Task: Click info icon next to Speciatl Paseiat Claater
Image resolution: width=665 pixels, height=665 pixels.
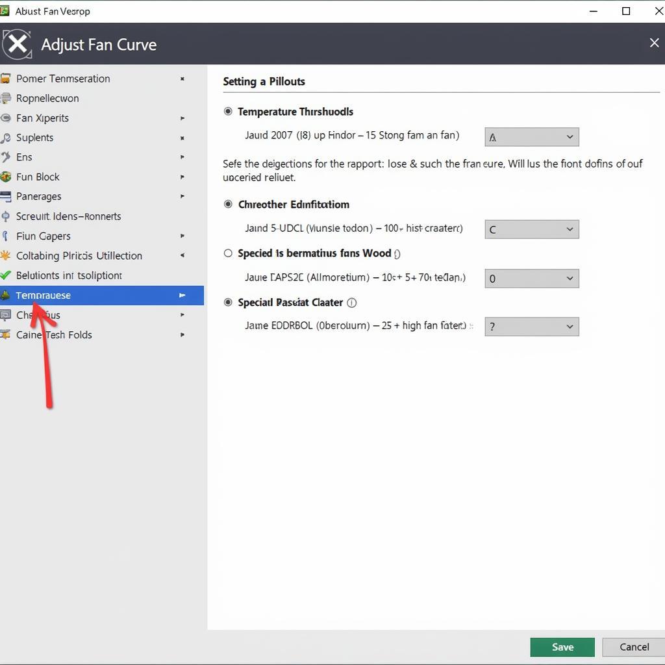Action: [x=351, y=303]
